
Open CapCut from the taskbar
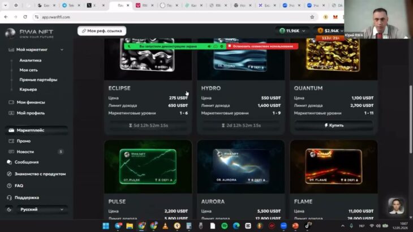(248, 226)
